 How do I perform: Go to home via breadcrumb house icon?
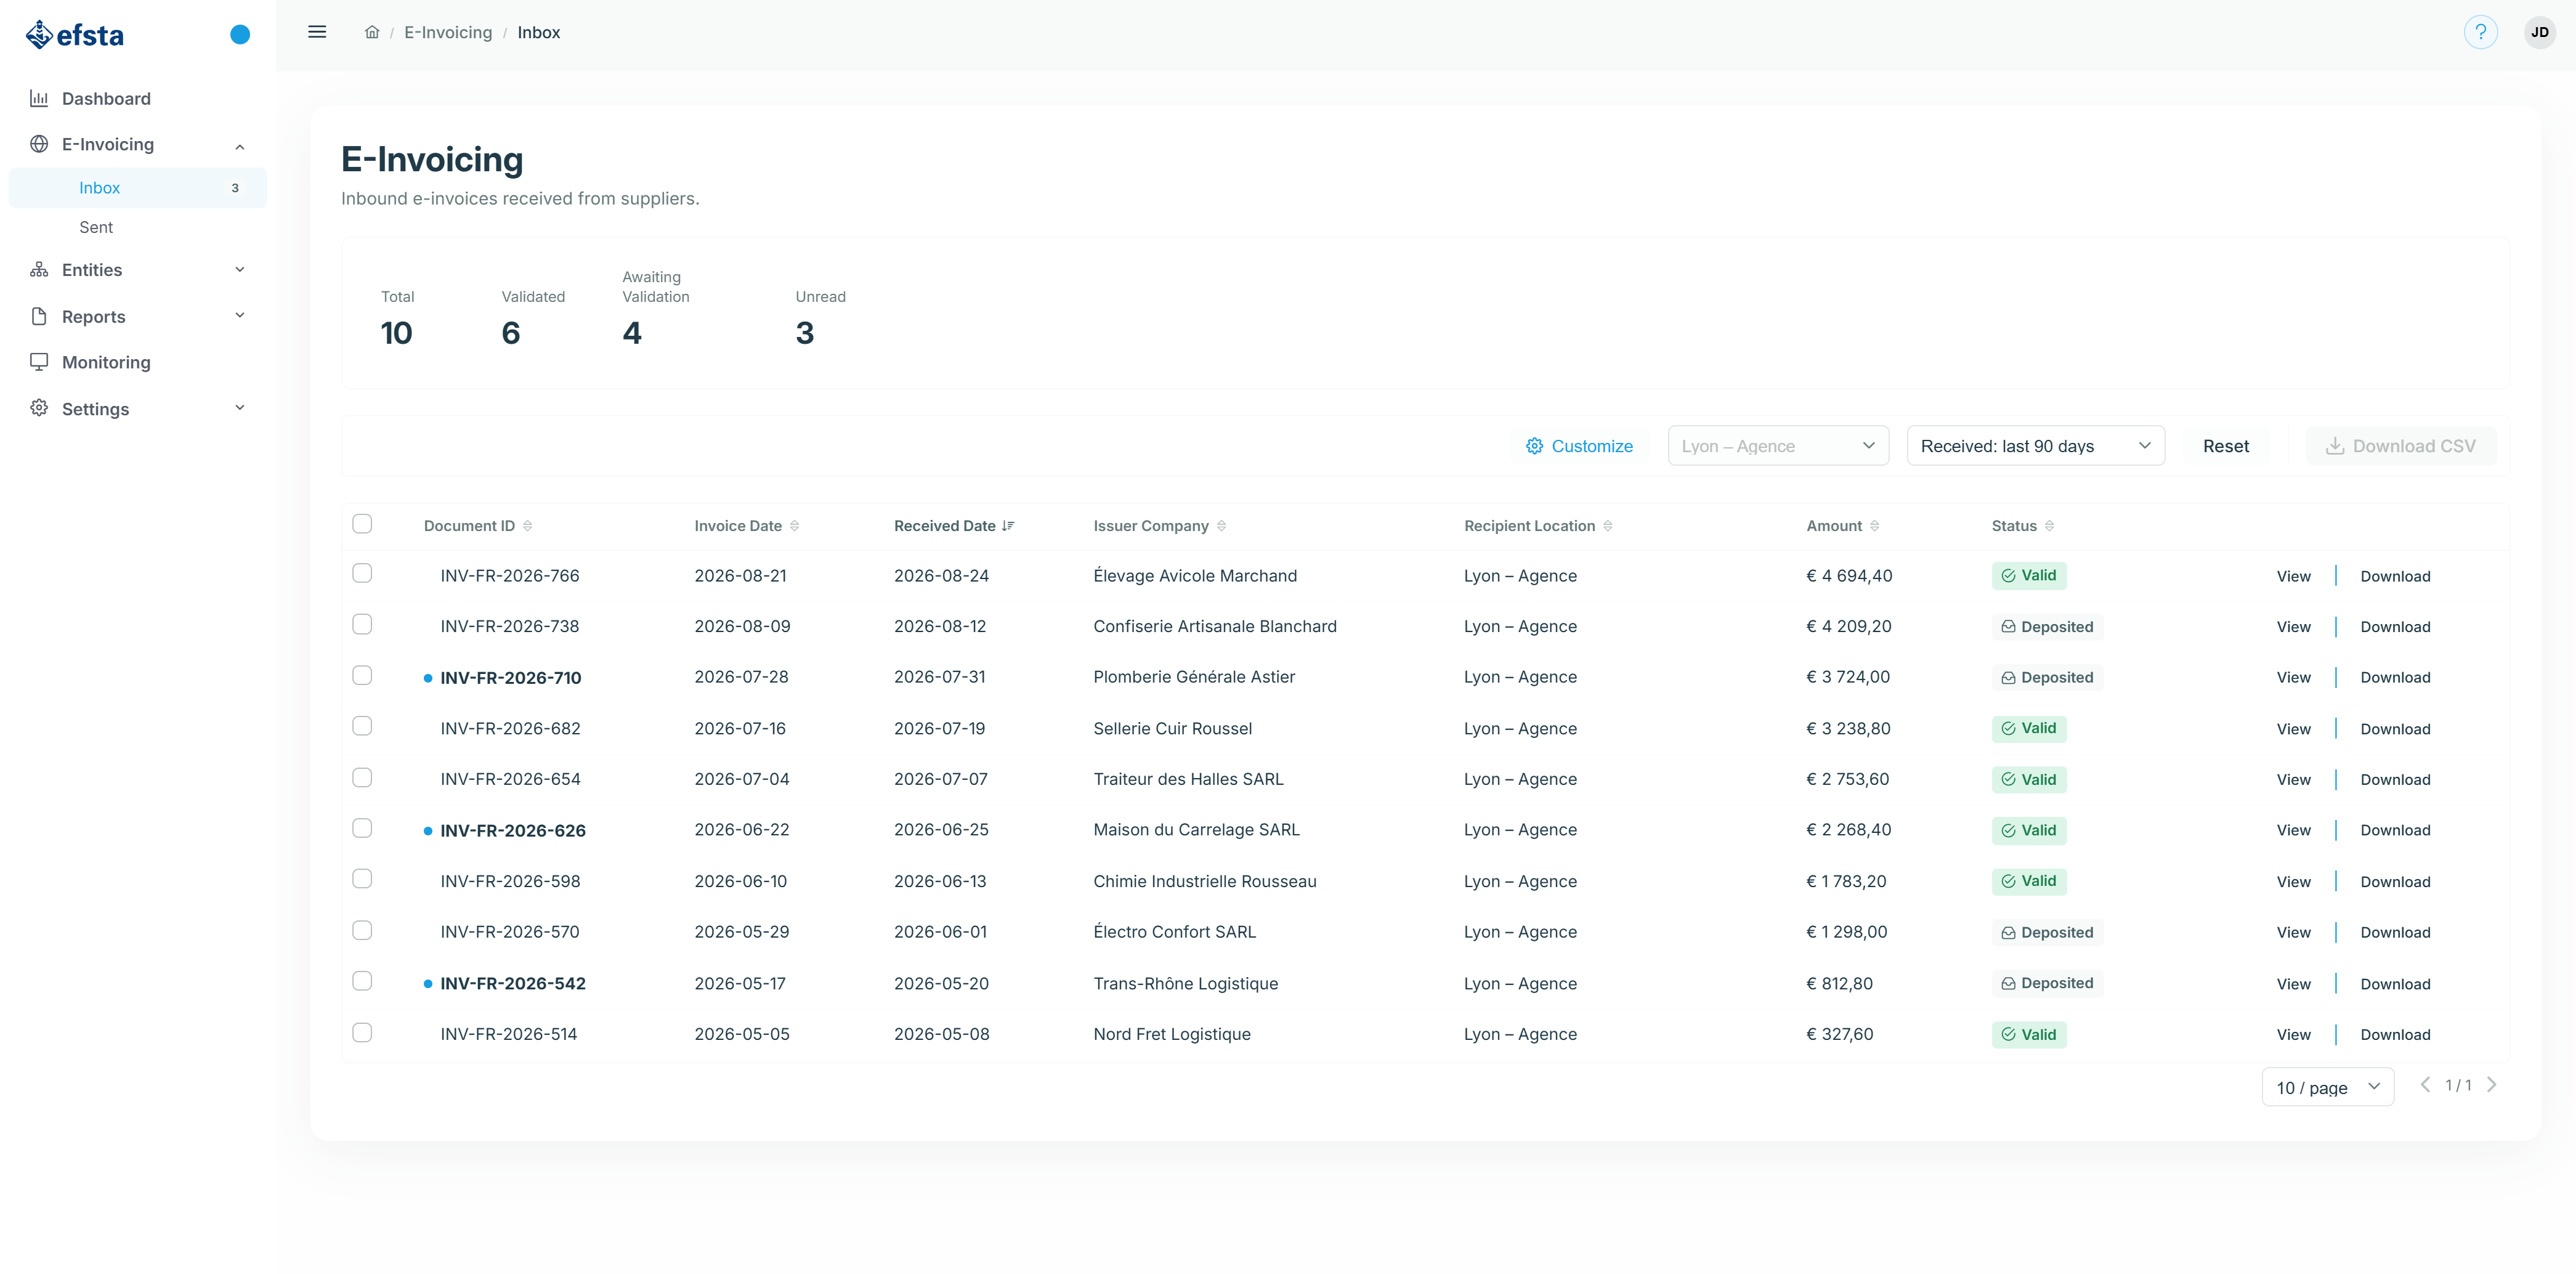pos(372,32)
